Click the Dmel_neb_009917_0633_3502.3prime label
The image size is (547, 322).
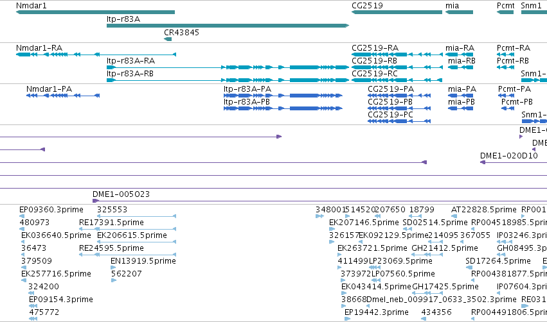(442, 300)
